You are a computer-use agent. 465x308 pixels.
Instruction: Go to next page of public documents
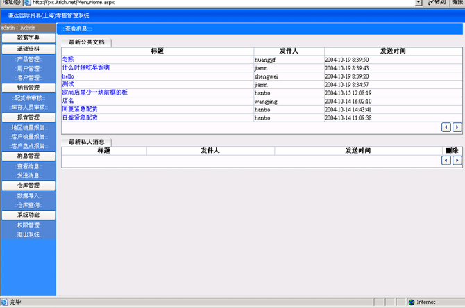pos(457,127)
